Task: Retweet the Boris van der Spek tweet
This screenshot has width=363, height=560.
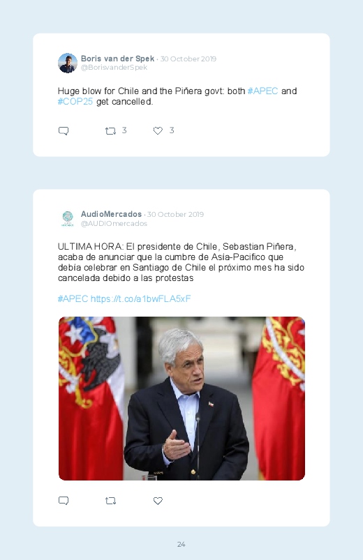Action: pyautogui.click(x=110, y=131)
